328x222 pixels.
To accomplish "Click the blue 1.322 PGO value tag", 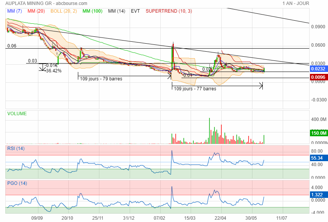I will (317, 195).
